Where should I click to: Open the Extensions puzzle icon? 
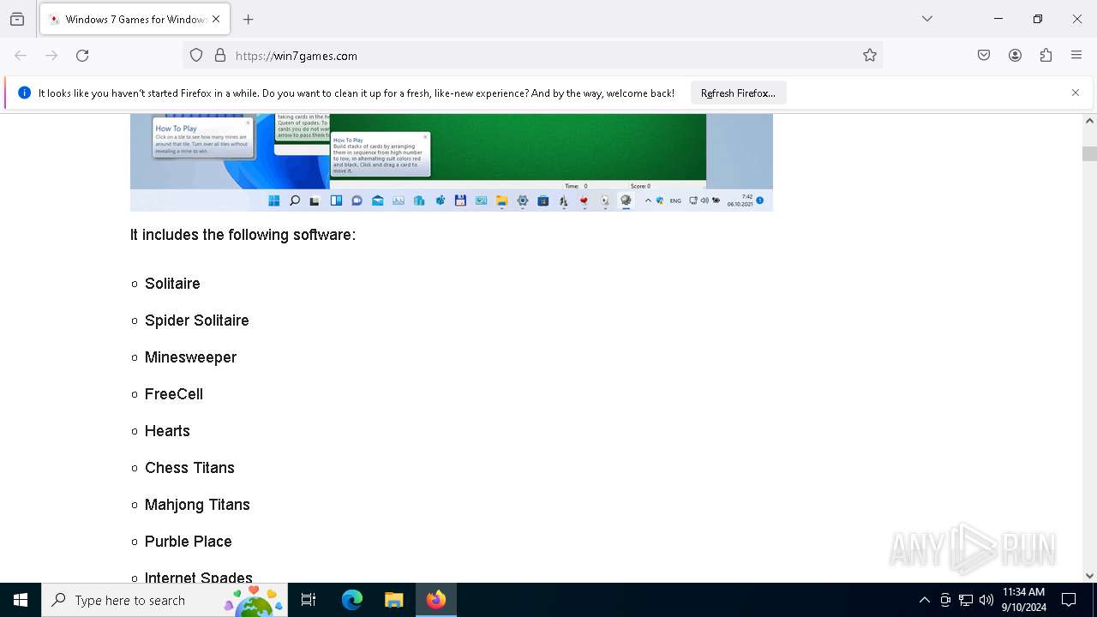coord(1046,56)
